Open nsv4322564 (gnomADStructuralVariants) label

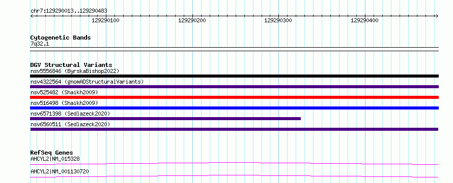[x=87, y=82]
